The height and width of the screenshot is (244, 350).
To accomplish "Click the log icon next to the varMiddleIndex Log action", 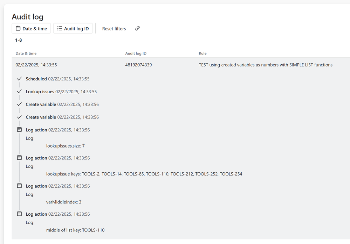I will [19, 186].
